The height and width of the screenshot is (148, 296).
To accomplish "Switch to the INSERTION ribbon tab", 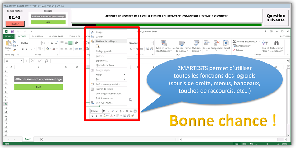I will tap(38, 36).
